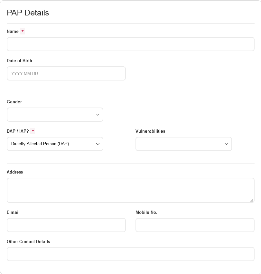
Task: Click the Gender label text
Action: click(x=14, y=102)
